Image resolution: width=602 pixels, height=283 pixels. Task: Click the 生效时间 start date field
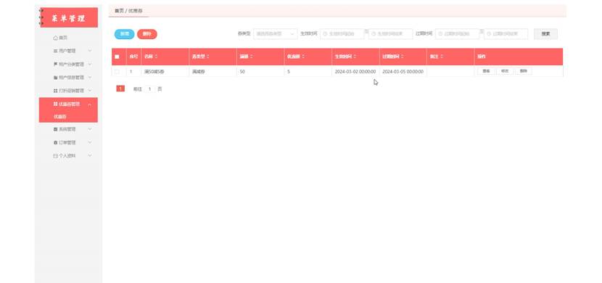point(342,34)
